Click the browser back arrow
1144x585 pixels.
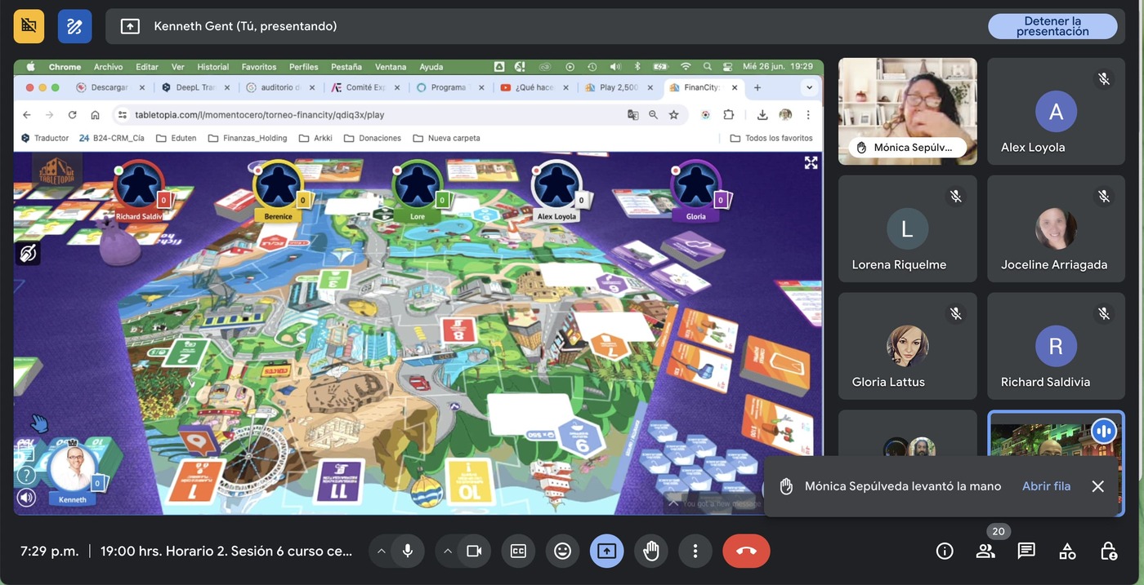[27, 115]
